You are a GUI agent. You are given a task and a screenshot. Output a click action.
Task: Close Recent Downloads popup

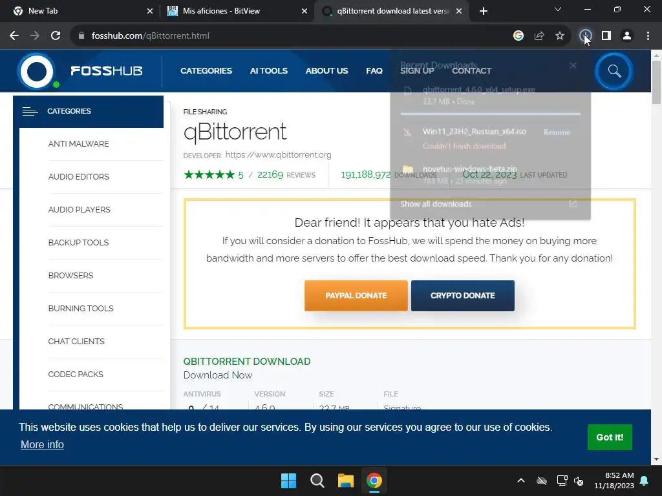click(x=573, y=65)
